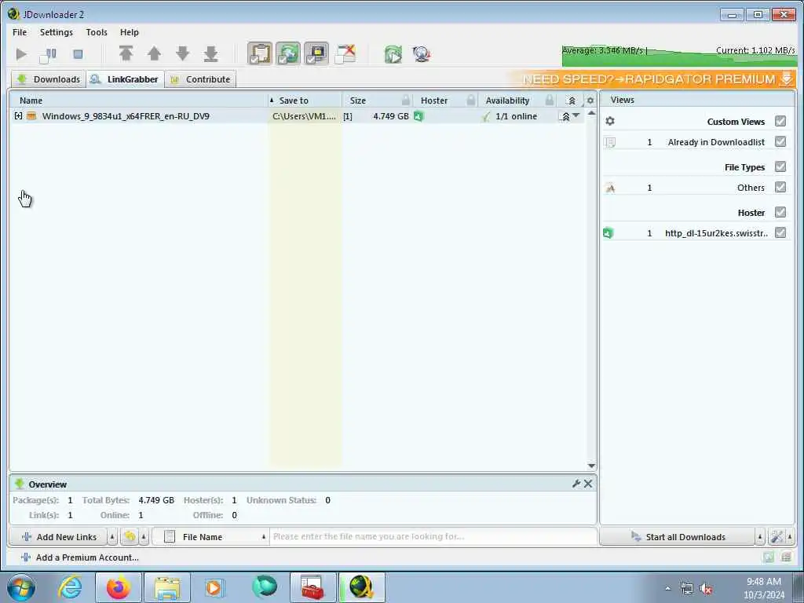Image resolution: width=804 pixels, height=603 pixels.
Task: Click Add a Premium Account link
Action: click(x=79, y=557)
